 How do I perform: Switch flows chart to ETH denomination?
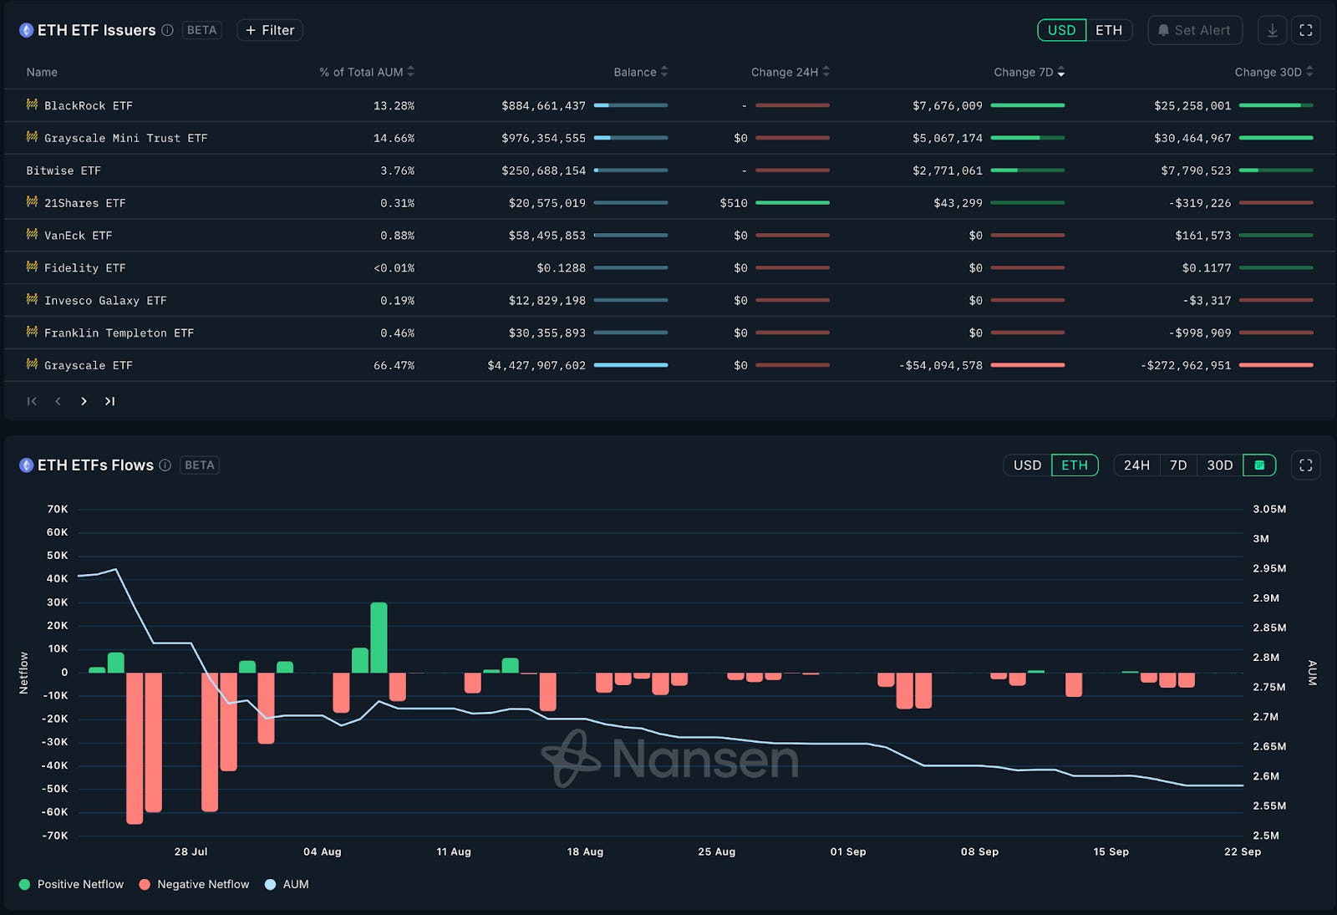click(1075, 465)
